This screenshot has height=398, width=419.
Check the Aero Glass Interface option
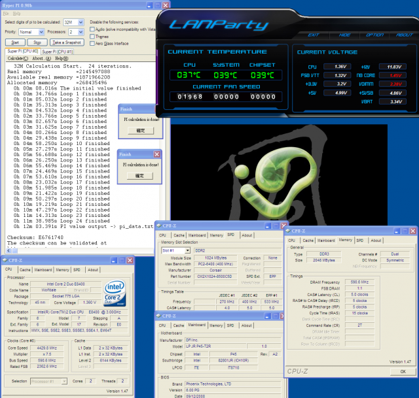click(92, 44)
